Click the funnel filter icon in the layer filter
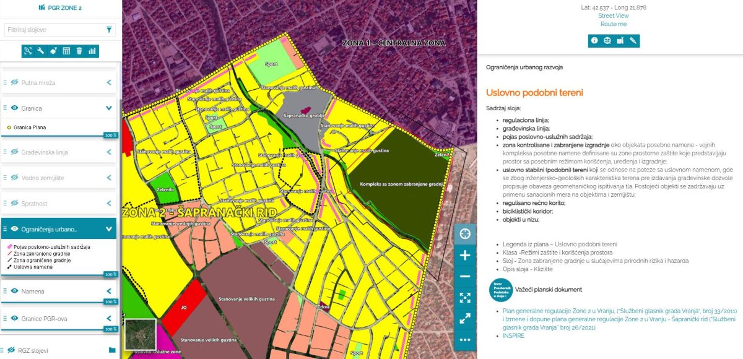The image size is (743, 359). (109, 30)
